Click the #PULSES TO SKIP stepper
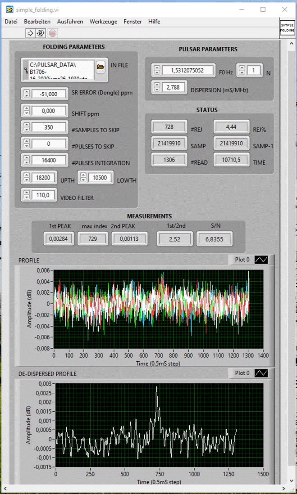Screen dimensions: 297x494 27,144
